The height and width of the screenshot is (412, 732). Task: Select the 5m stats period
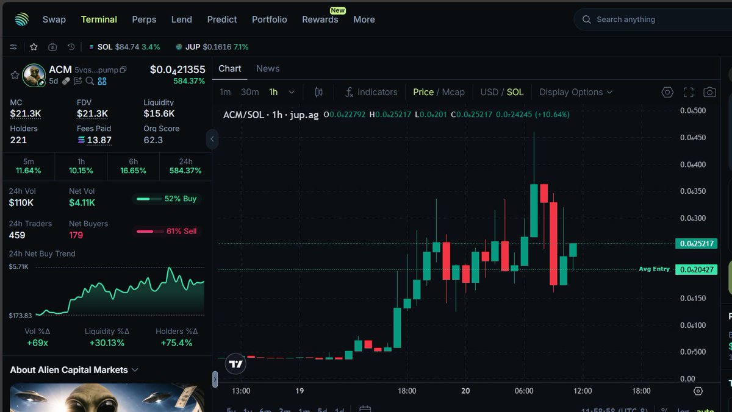(29, 166)
